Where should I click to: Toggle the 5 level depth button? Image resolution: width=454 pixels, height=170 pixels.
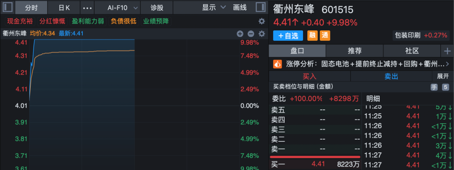click(x=445, y=87)
